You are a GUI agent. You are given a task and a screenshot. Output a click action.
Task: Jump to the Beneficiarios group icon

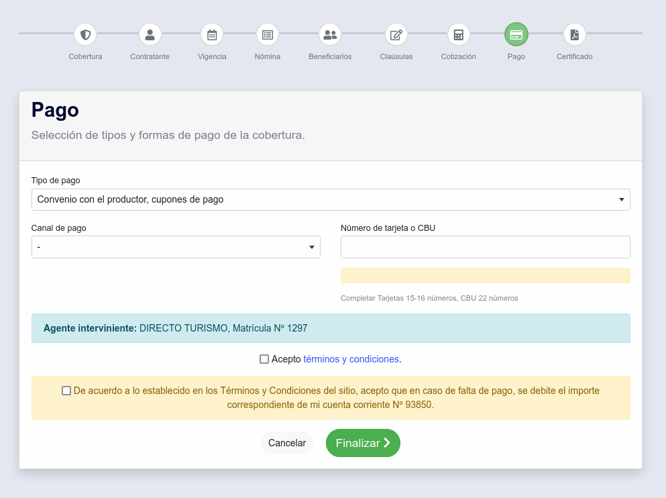[330, 34]
